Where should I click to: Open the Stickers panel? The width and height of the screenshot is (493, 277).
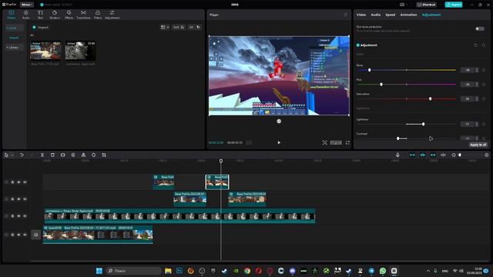click(x=55, y=15)
